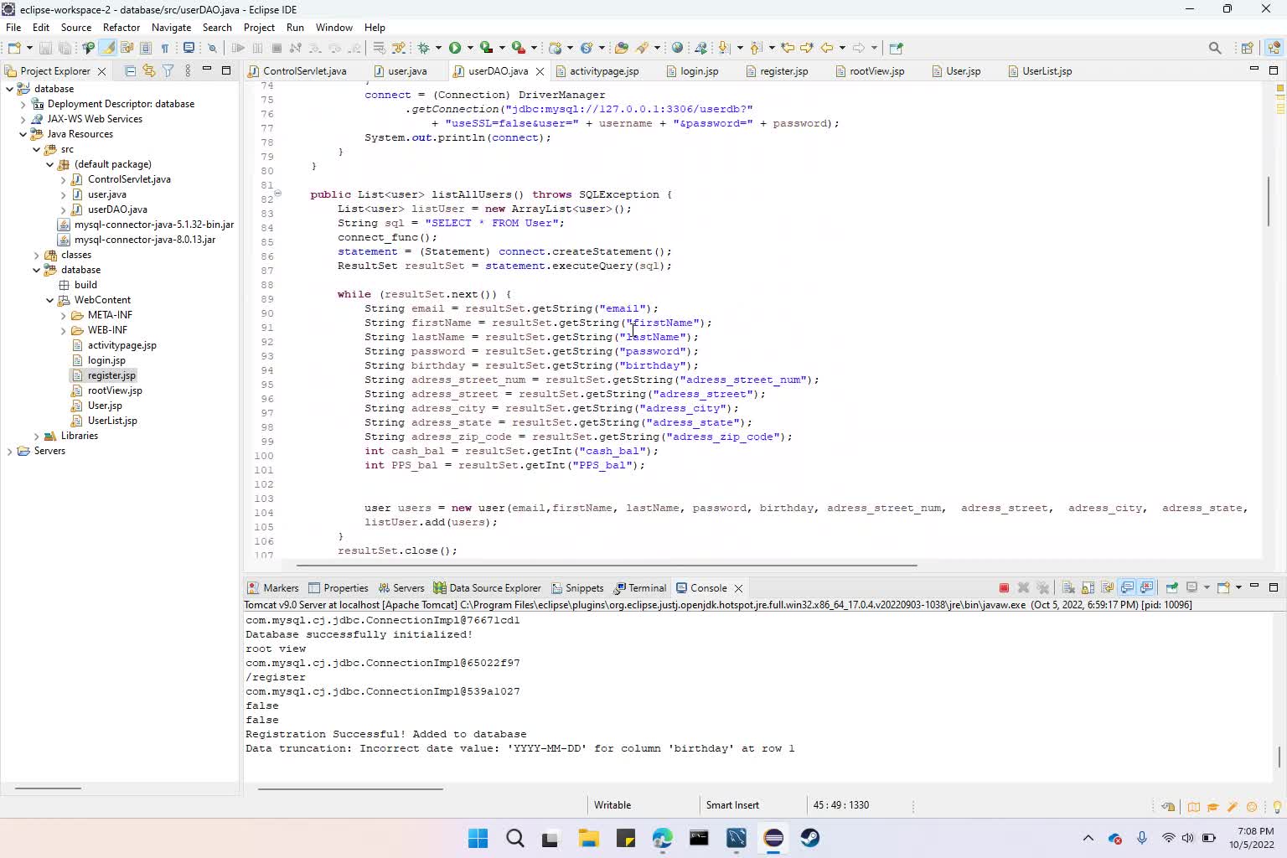1287x858 pixels.
Task: Select activitypage.jsp in Project Explorer
Action: point(121,345)
